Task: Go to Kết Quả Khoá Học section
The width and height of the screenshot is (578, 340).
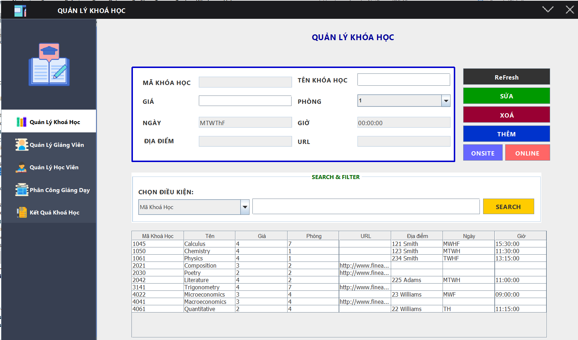Action: pyautogui.click(x=54, y=213)
